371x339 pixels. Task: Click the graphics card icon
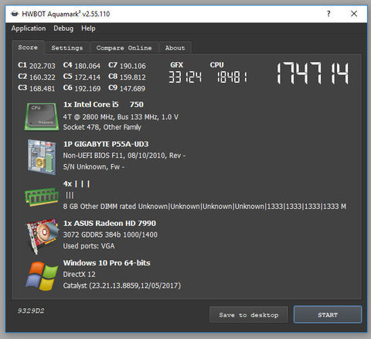click(x=42, y=236)
